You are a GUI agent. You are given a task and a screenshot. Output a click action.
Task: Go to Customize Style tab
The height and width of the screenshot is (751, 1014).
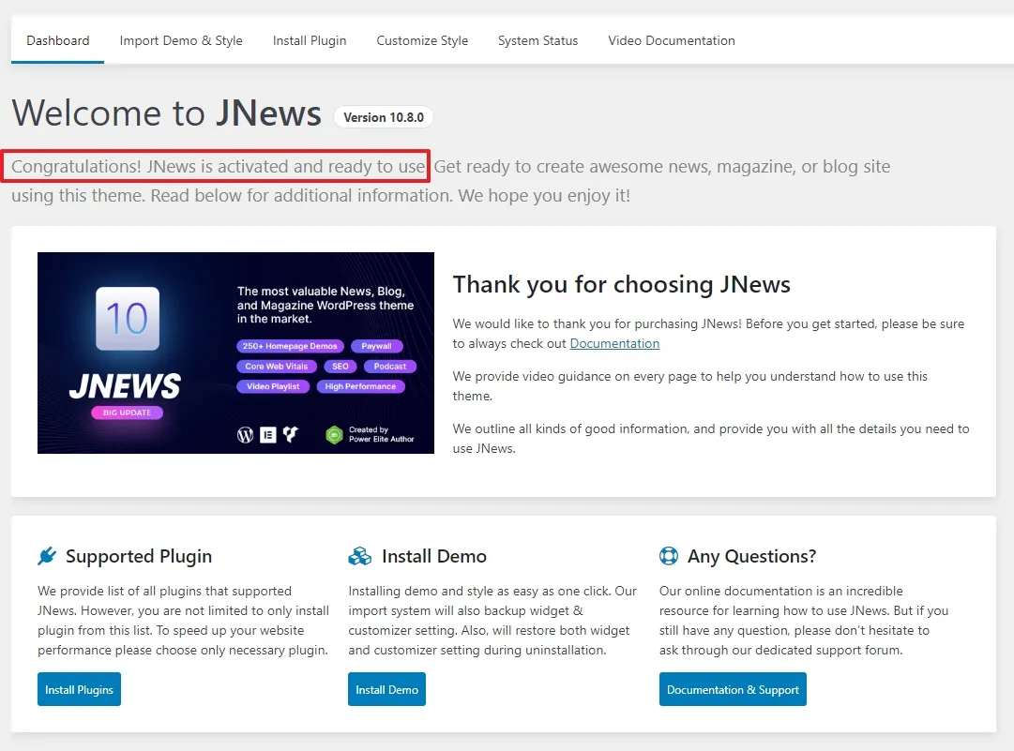(422, 40)
